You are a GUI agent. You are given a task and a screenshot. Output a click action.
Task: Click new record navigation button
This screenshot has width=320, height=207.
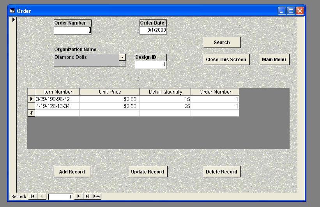pyautogui.click(x=97, y=196)
